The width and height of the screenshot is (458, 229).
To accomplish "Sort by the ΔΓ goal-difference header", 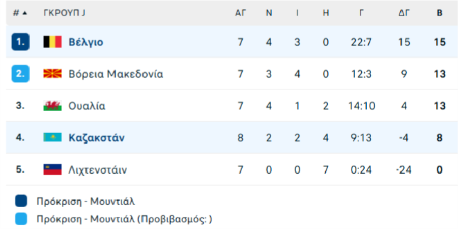I will click(x=404, y=13).
